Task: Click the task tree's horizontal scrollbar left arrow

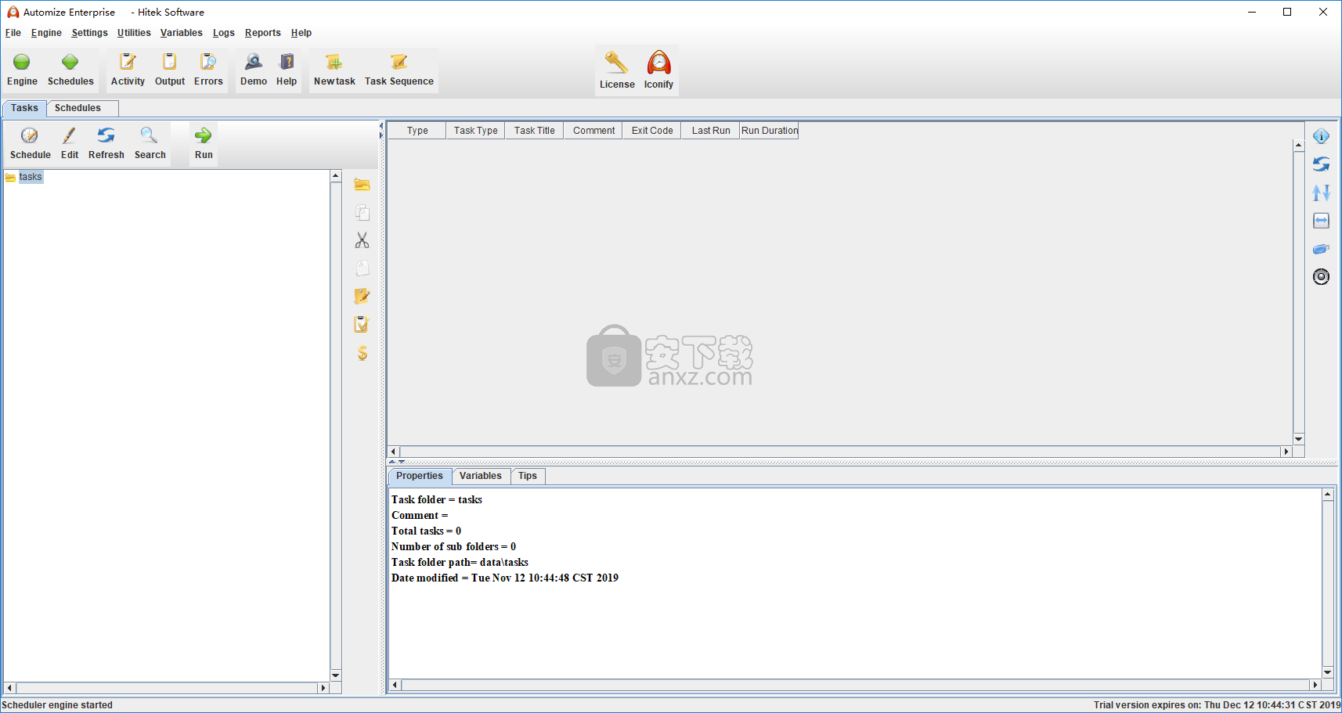Action: 9,688
